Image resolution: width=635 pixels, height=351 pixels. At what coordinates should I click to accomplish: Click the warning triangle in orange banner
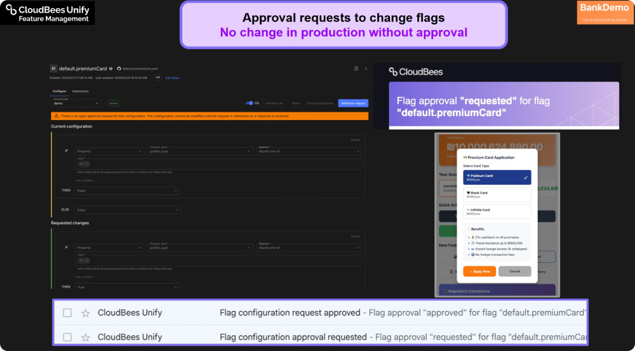[x=57, y=116]
